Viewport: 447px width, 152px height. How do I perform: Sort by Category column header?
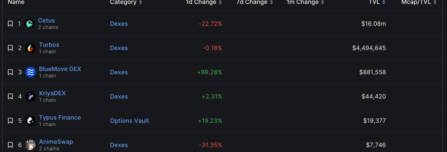pyautogui.click(x=126, y=2)
